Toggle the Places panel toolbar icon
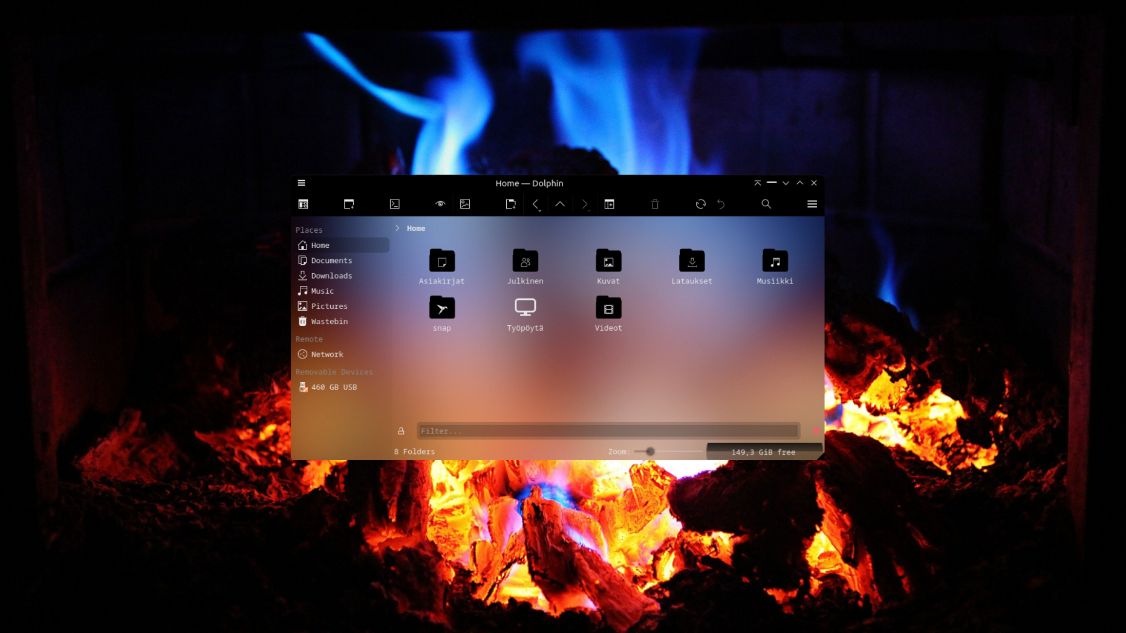Screen dimensions: 1126x633 [304, 204]
